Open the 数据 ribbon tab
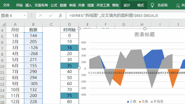185x104 pixels. click(63, 5)
